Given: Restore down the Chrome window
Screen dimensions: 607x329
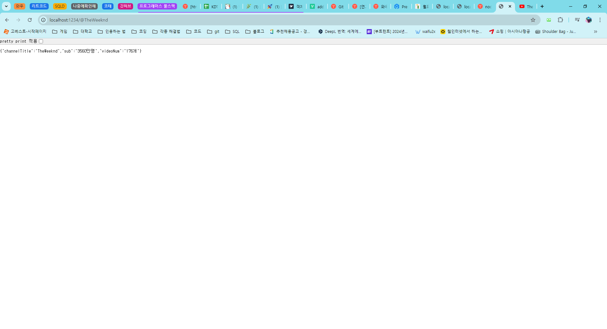Looking at the screenshot, I should [585, 6].
